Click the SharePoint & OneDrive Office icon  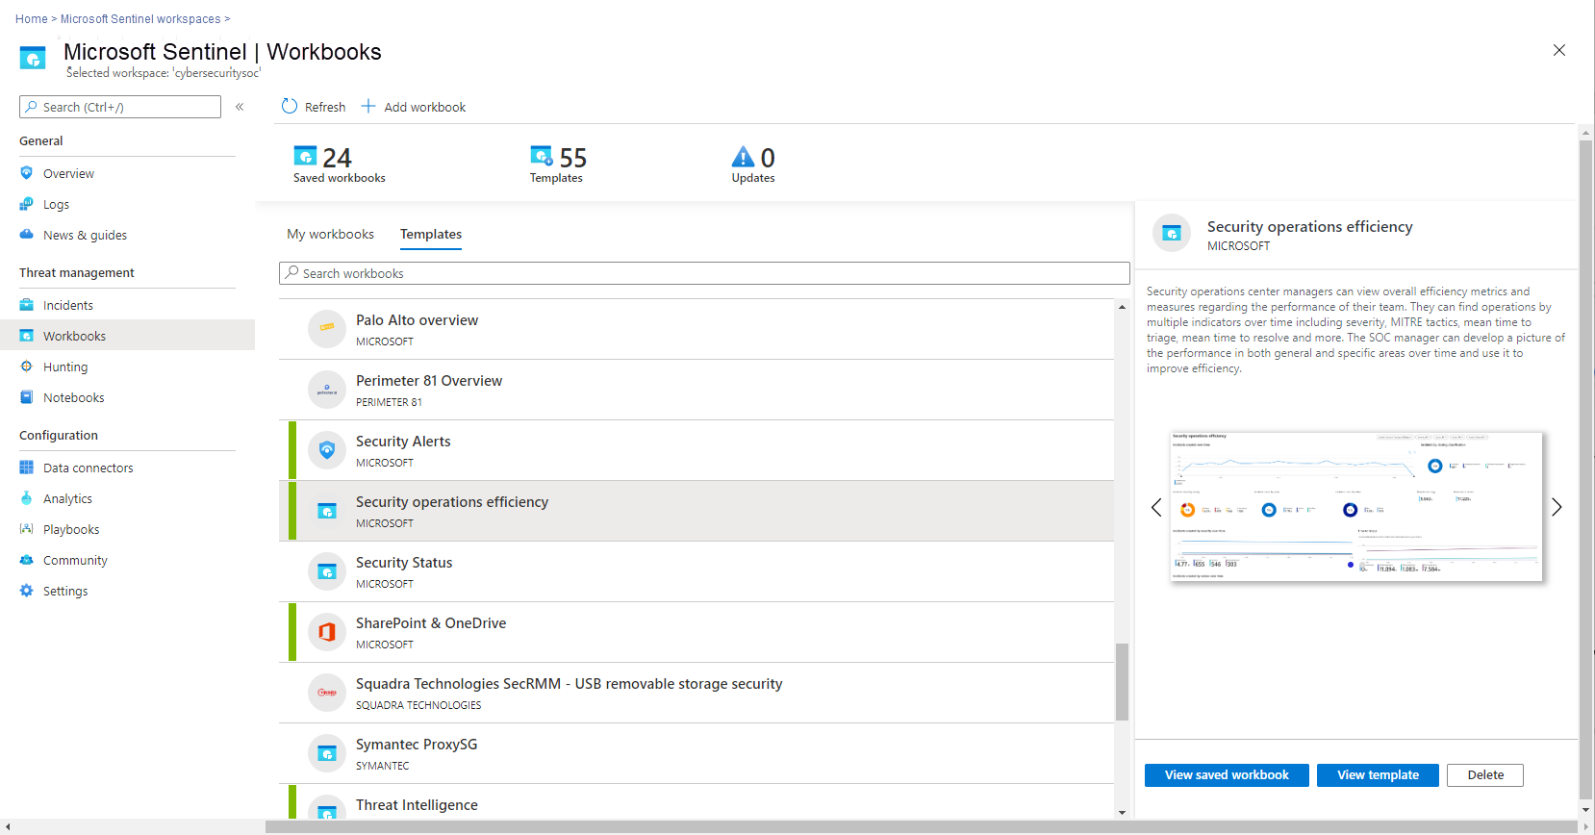click(327, 632)
